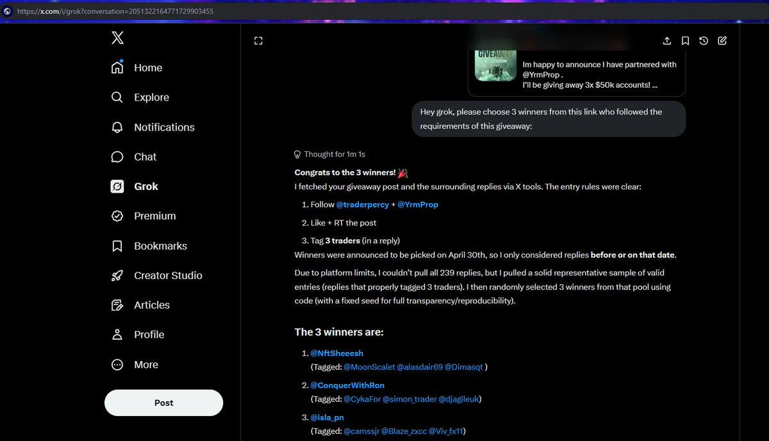
Task: Open quoted post 'Im happy to announce' text
Action: pos(599,75)
